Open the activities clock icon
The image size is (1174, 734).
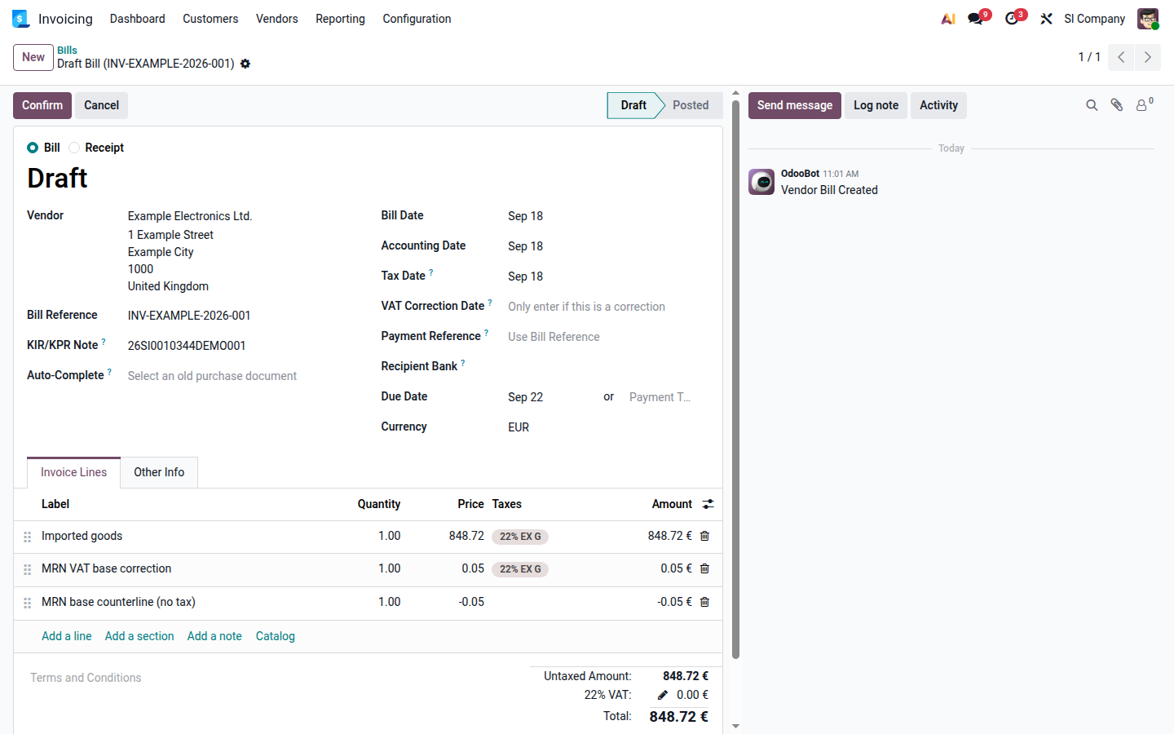coord(1013,19)
